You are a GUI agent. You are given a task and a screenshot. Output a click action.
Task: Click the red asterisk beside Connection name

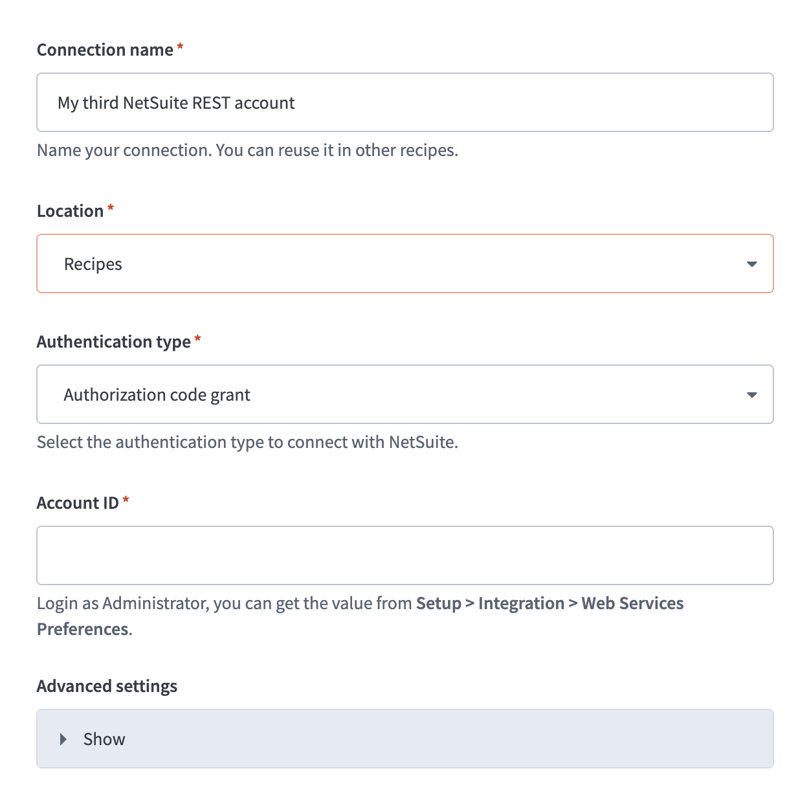pyautogui.click(x=181, y=47)
